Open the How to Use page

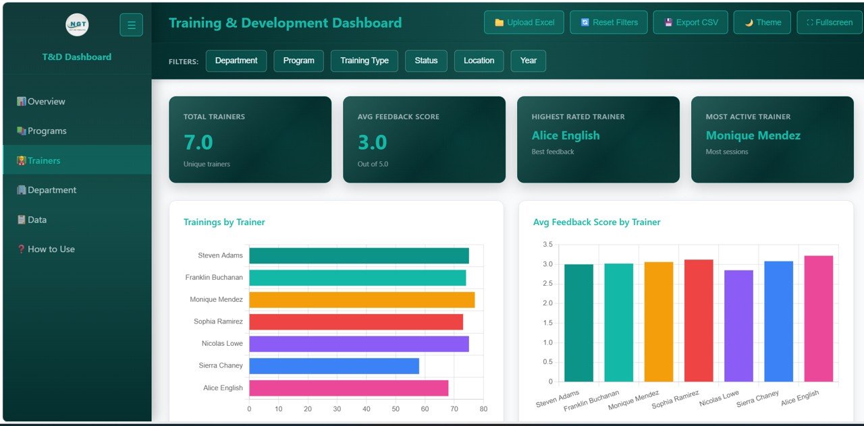[x=51, y=249]
